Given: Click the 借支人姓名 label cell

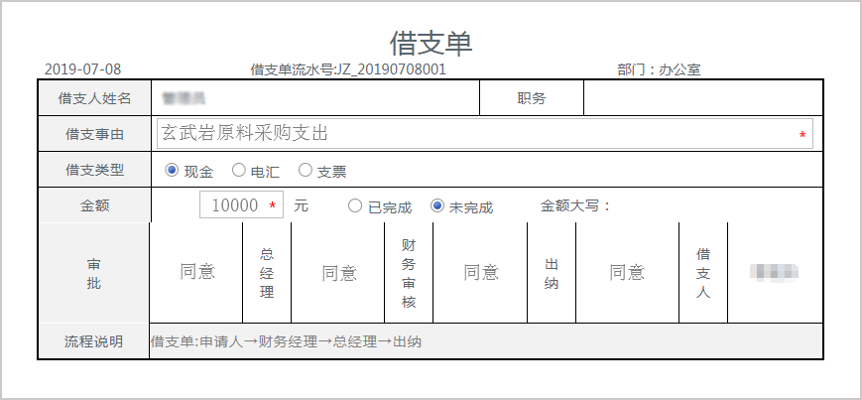Looking at the screenshot, I should [x=94, y=98].
